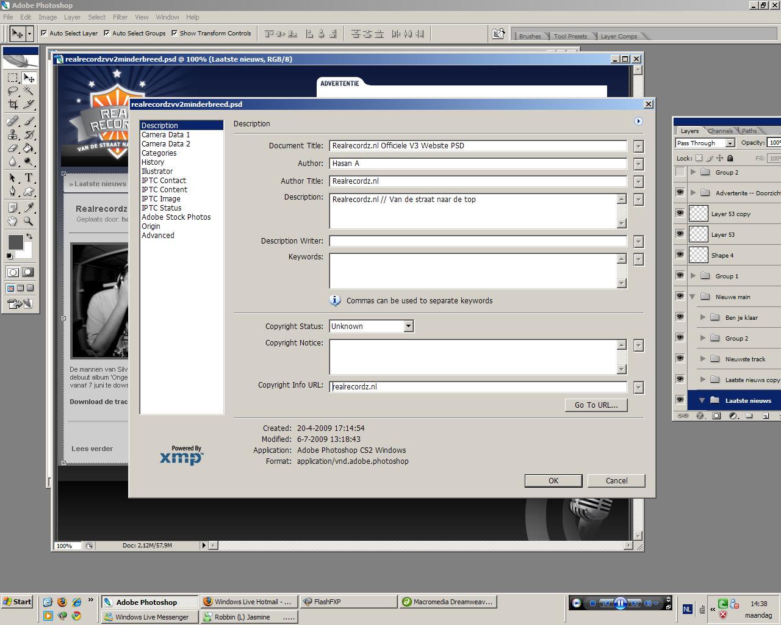The image size is (781, 625).
Task: Click Add layer mask icon in Layers panel
Action: click(x=716, y=416)
